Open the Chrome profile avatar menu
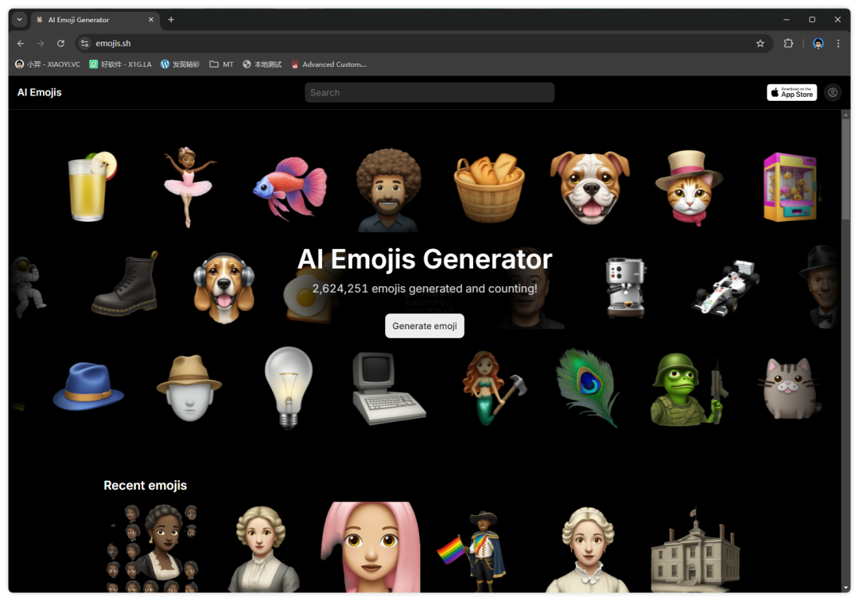 coord(818,44)
